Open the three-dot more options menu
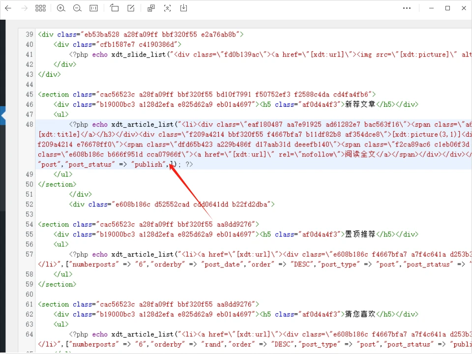 pos(407,8)
